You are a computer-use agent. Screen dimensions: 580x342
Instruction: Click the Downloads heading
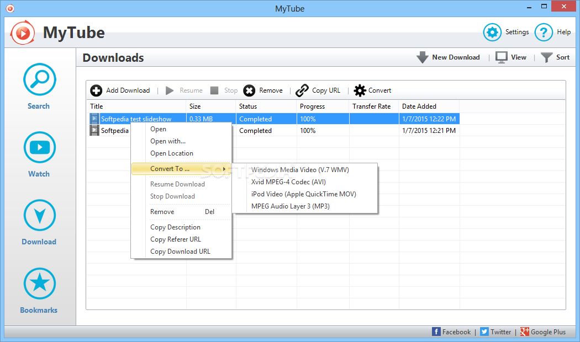pos(113,58)
